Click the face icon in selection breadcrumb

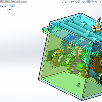[x=12, y=6]
